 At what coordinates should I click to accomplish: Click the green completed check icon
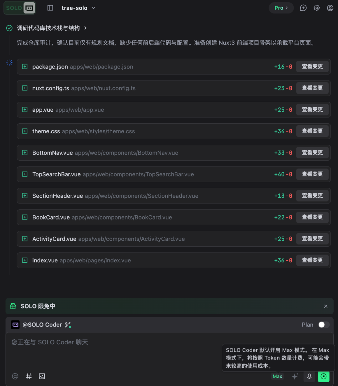(x=9, y=28)
